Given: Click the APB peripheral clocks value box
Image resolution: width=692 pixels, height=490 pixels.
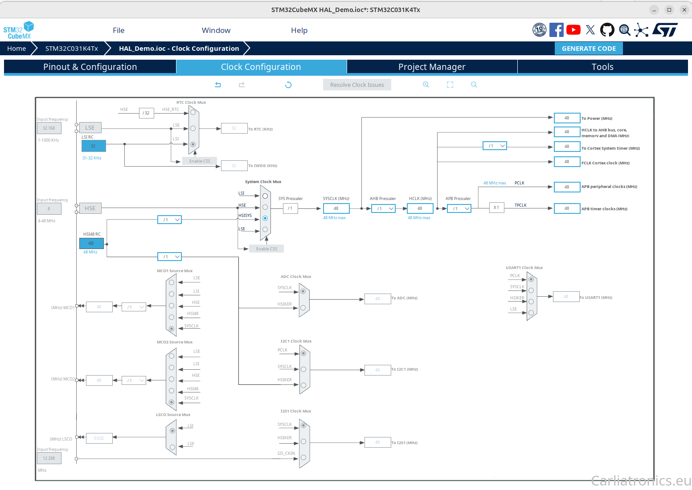Looking at the screenshot, I should pos(567,187).
